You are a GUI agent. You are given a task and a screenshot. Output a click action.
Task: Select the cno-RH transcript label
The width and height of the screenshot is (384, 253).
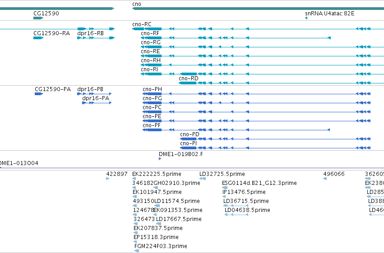pyautogui.click(x=151, y=60)
